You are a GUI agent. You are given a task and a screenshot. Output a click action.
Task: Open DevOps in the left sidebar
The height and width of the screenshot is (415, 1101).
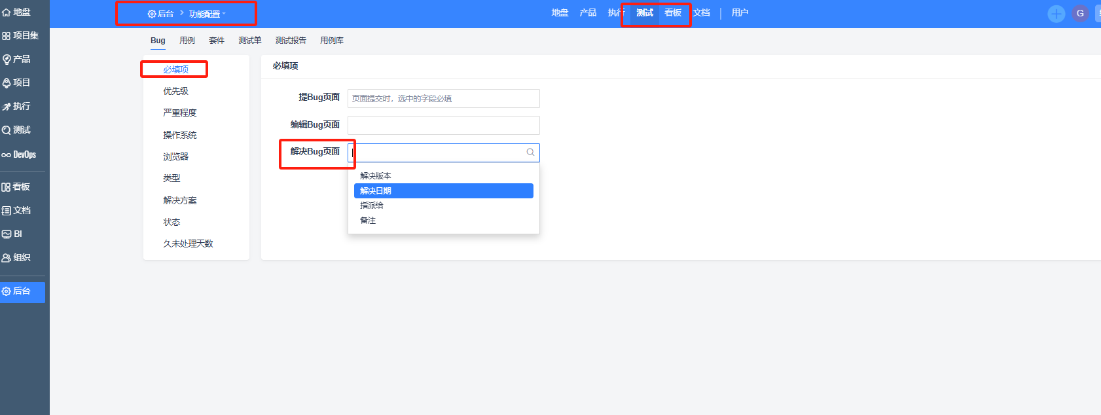[x=19, y=155]
